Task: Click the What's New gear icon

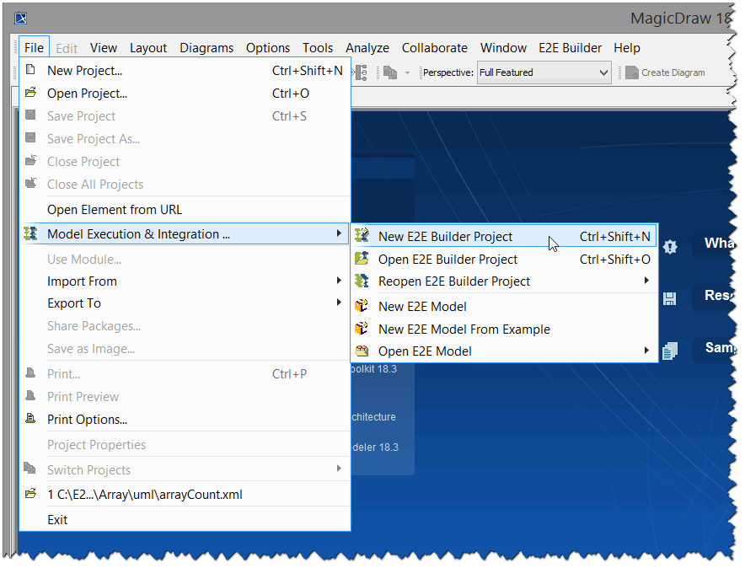Action: point(670,248)
